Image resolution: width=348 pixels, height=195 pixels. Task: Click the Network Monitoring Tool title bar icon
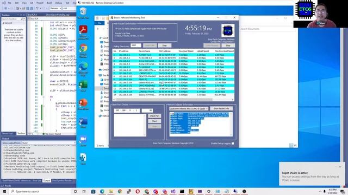112,17
